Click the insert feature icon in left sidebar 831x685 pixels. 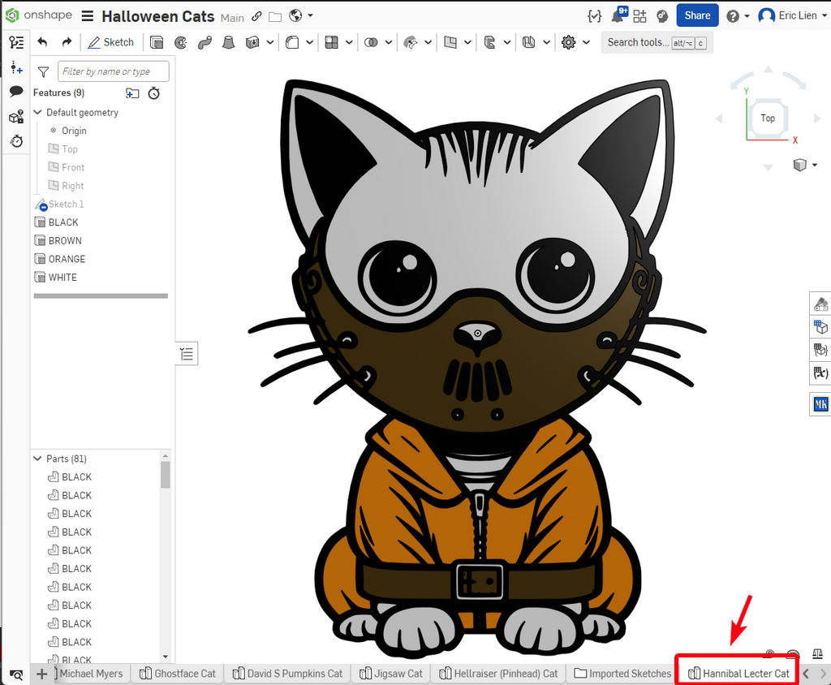[x=16, y=67]
